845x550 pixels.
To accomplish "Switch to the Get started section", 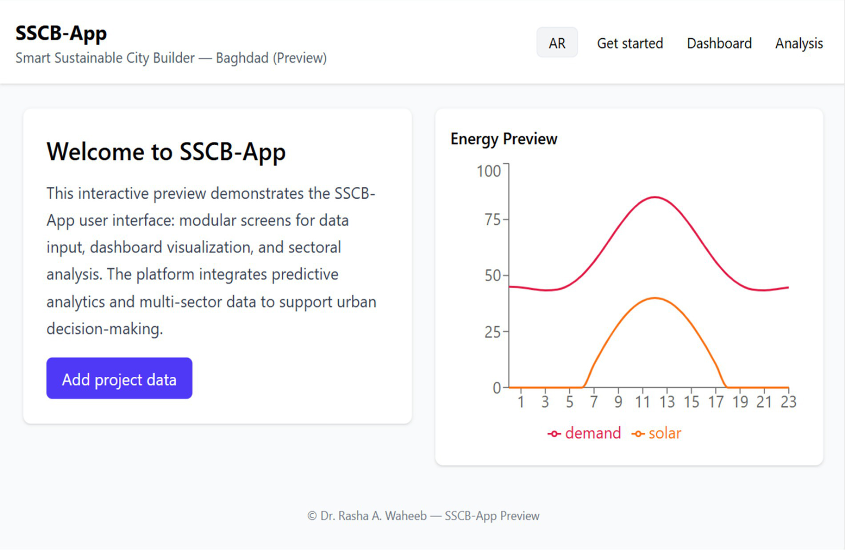I will pos(630,43).
